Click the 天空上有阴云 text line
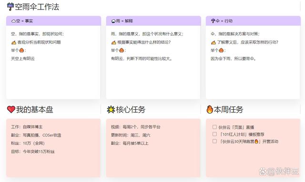The width and height of the screenshot is (305, 182). (23, 58)
